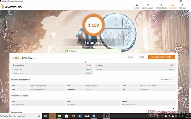Click the 3DMark logo
Screen dimensions: 191x119
click(11, 7)
